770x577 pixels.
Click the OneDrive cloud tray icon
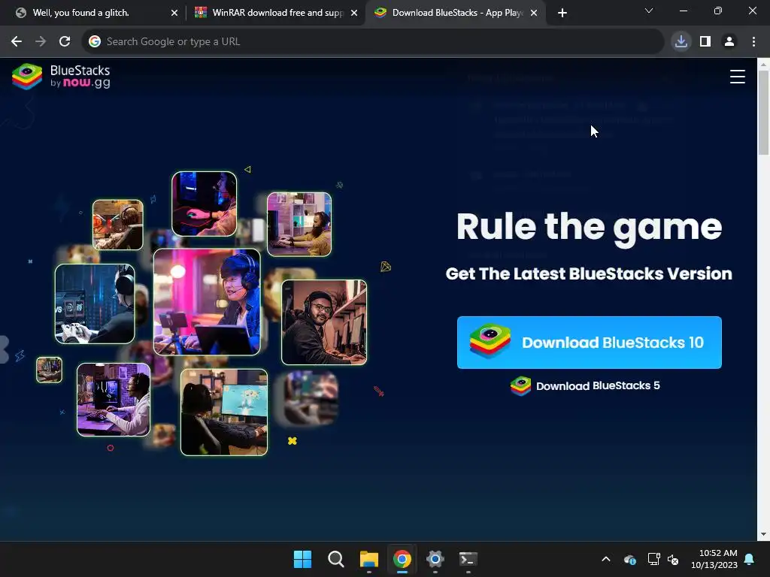630,559
